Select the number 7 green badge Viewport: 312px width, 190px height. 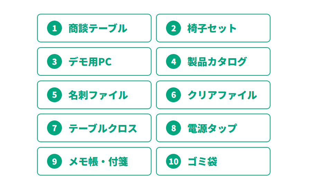[x=54, y=128]
